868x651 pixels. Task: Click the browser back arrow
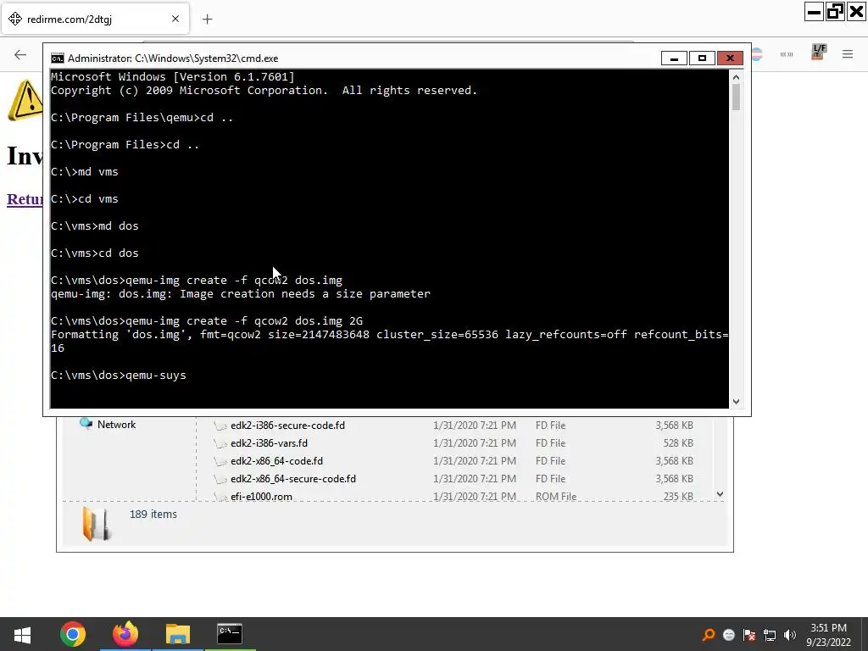(x=20, y=54)
